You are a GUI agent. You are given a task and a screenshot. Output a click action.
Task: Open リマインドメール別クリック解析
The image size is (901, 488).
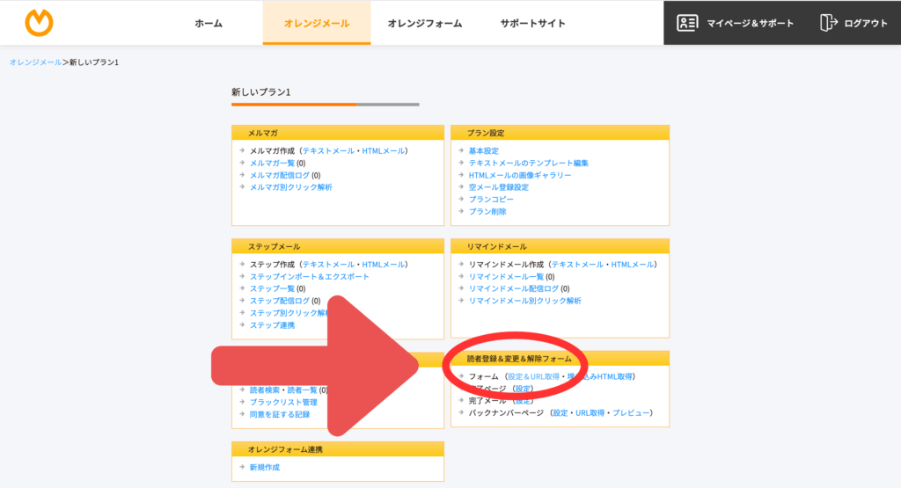(524, 301)
